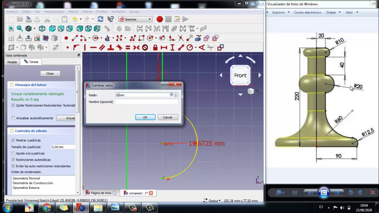
Task: Select Geometría de Construcción list item
Action: [33, 183]
